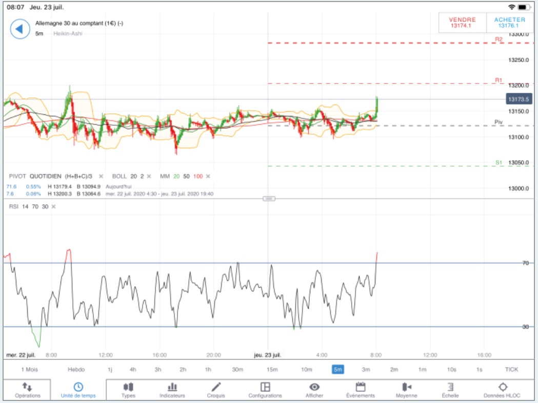Image resolution: width=538 pixels, height=403 pixels.
Task: Remove the RSI 14 70 30 indicator
Action: pos(53,207)
